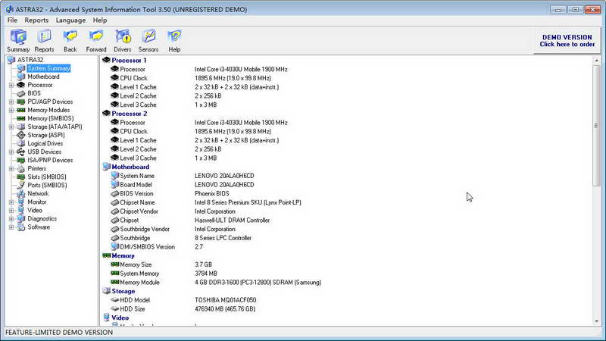Expand the Processor tree node
Viewport: 606px width, 341px height.
click(11, 85)
